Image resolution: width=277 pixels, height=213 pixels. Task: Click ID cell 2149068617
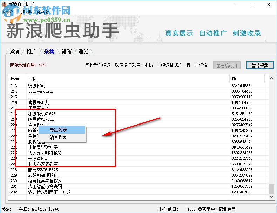coord(242,181)
